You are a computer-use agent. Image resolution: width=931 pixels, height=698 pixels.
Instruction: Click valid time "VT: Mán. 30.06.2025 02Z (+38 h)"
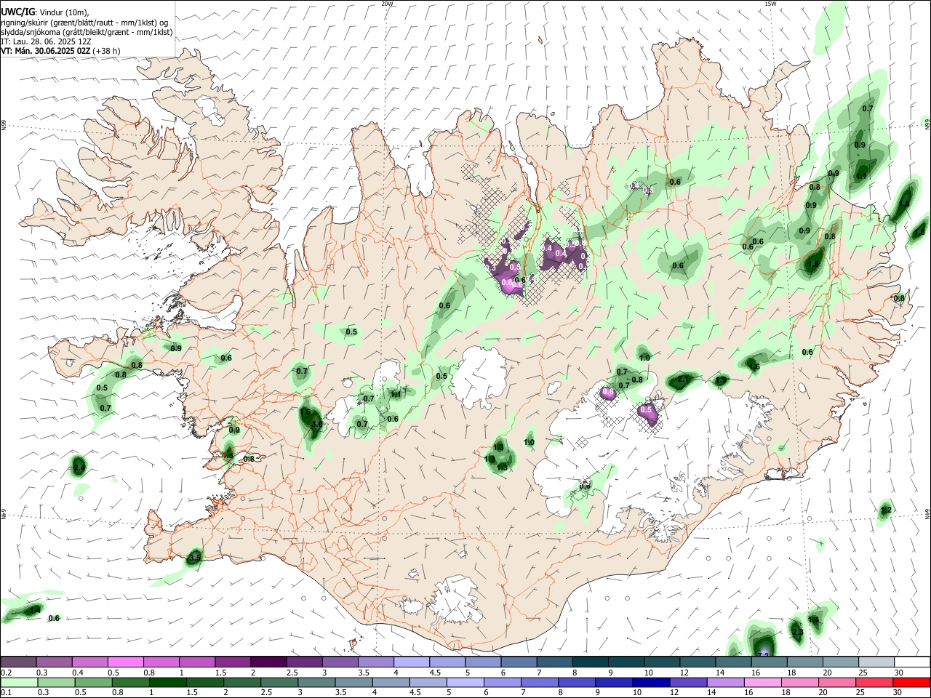(60, 51)
